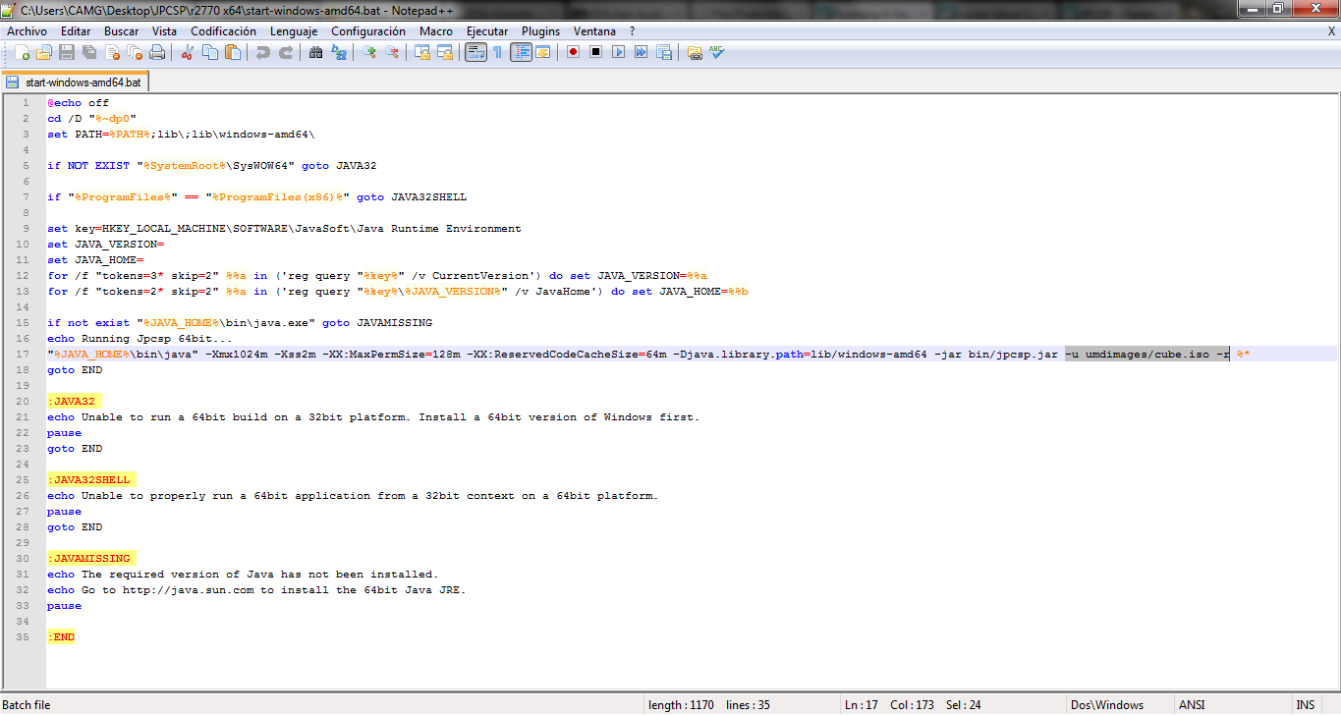Open the Lenguaje menu
This screenshot has height=715, width=1341.
[x=294, y=31]
